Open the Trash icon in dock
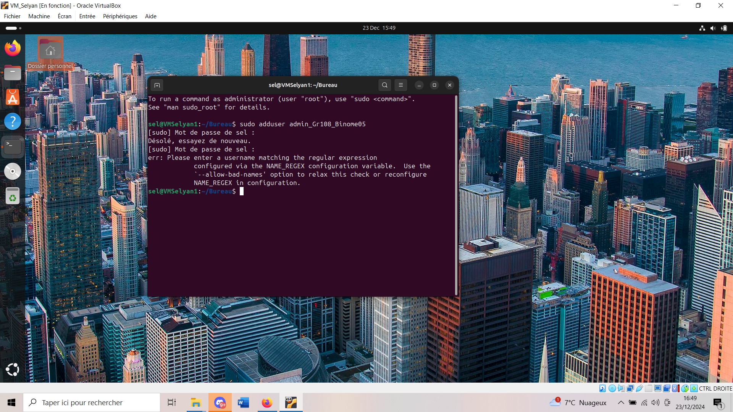 [x=13, y=196]
